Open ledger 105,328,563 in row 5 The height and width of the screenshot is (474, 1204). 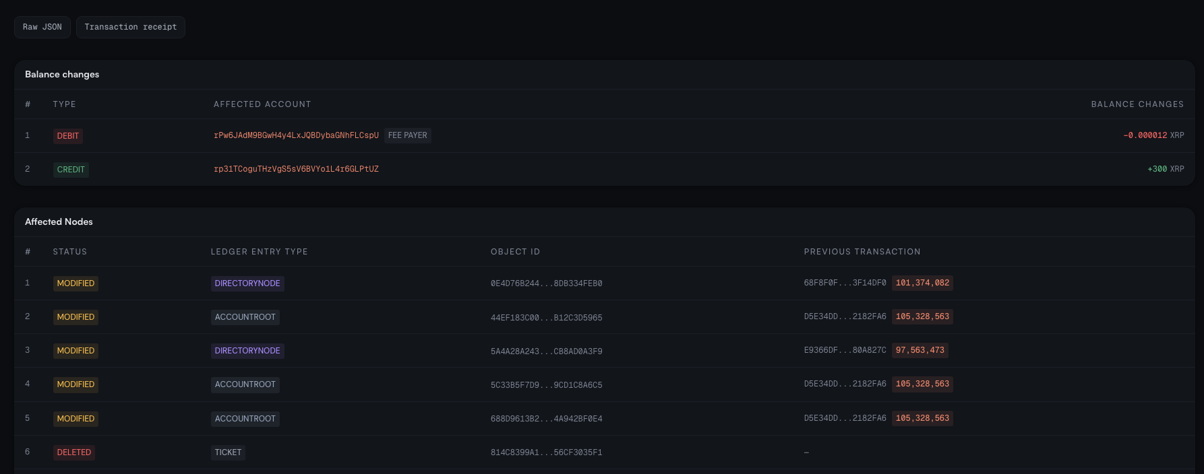pos(922,418)
